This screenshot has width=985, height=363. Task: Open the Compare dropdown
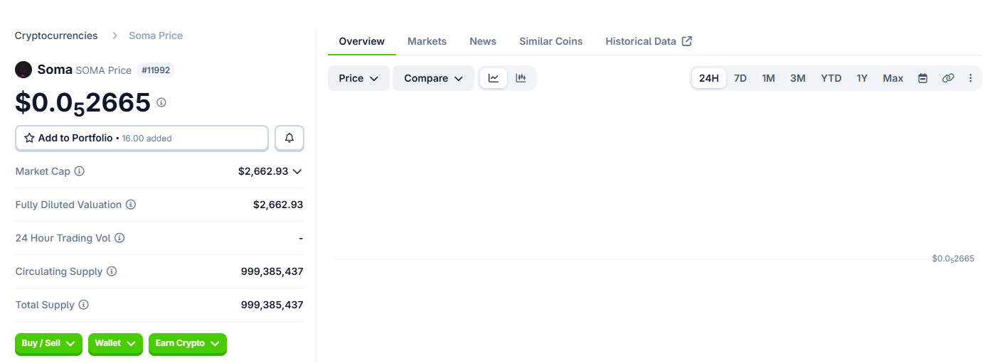coord(433,78)
